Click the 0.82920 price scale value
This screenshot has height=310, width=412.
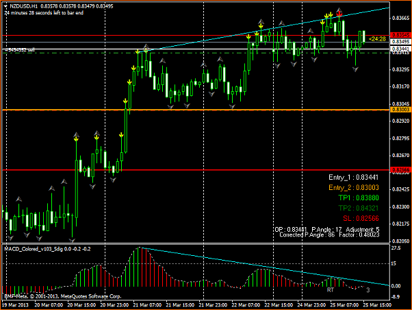[x=400, y=121]
